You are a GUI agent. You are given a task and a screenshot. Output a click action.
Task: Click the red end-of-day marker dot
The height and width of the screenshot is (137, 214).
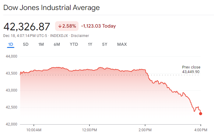pyautogui.click(x=201, y=114)
